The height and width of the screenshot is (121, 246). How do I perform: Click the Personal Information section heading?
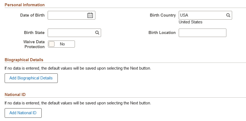[x=25, y=5]
